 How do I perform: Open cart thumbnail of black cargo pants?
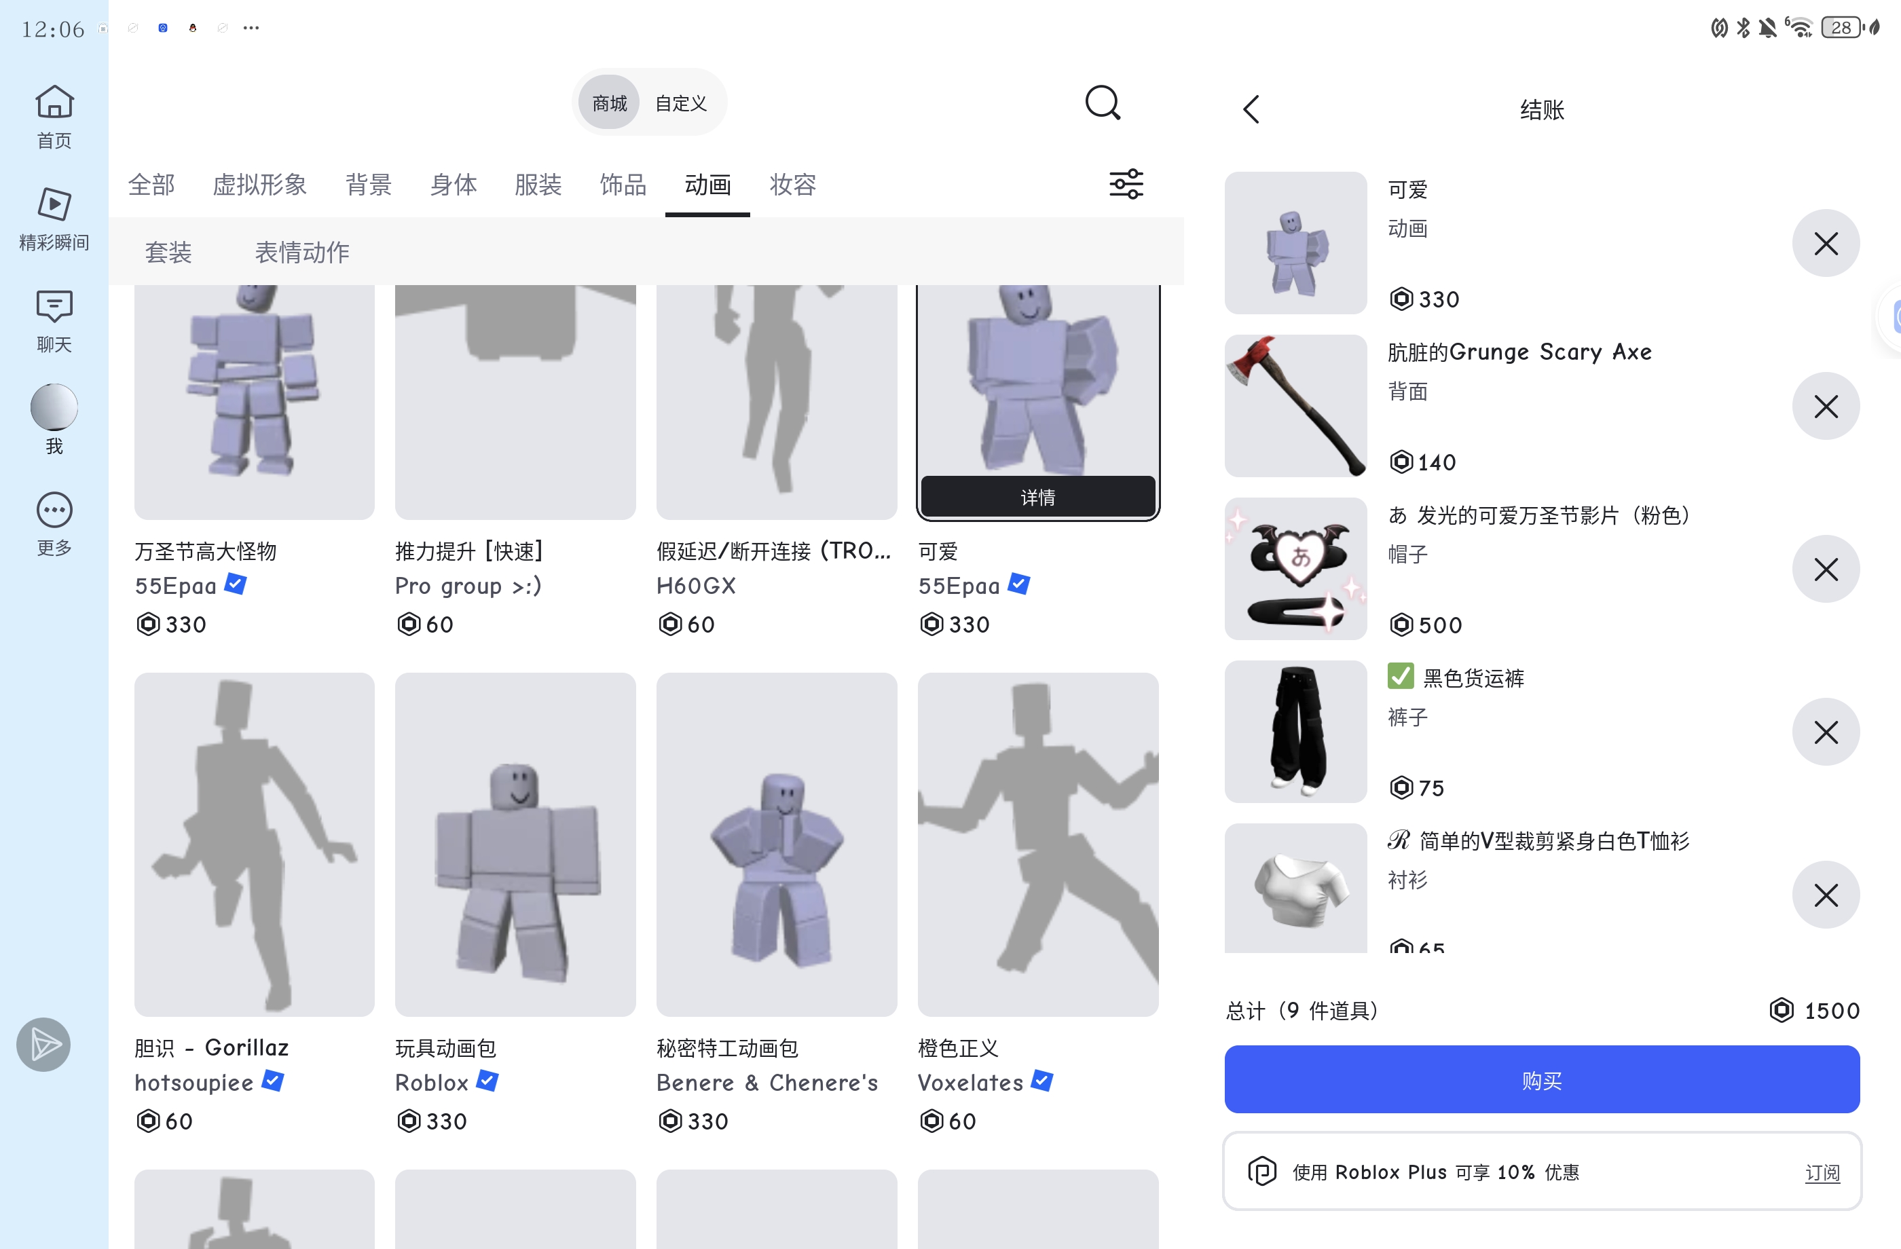pos(1295,732)
